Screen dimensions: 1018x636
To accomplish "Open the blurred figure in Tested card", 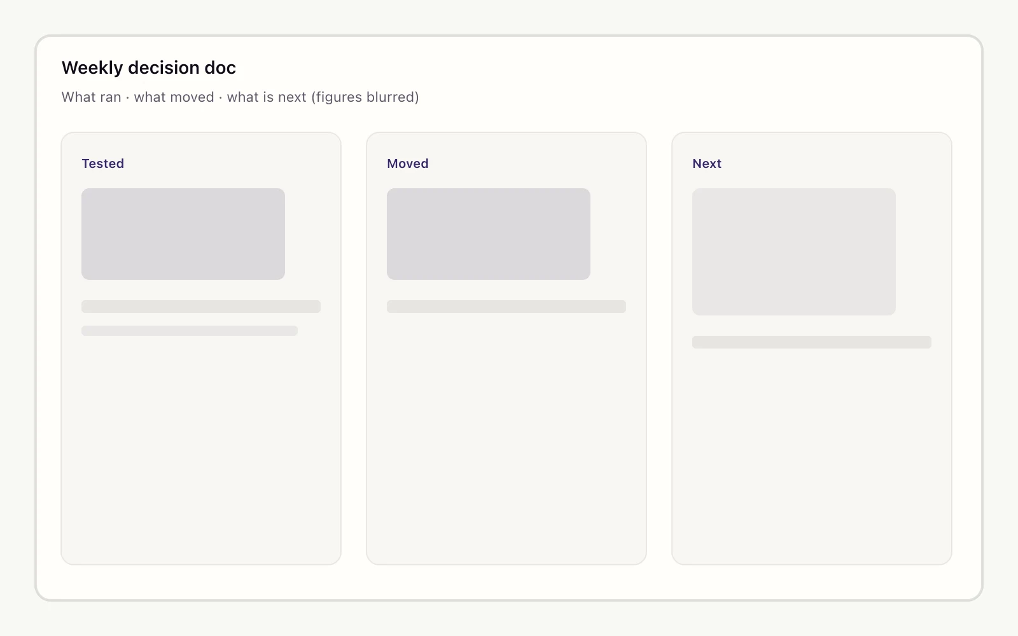I will coord(183,234).
